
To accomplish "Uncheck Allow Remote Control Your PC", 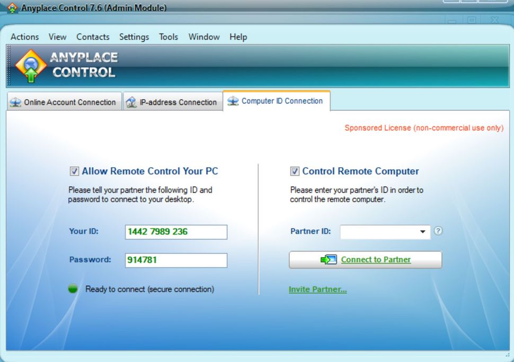I will point(74,171).
